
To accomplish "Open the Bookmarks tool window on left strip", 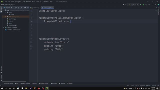I will tap(1, 69).
